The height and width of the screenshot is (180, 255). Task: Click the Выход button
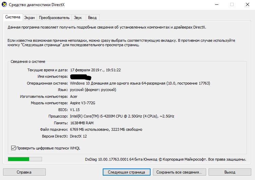tap(230, 172)
